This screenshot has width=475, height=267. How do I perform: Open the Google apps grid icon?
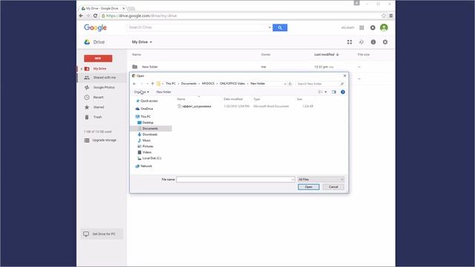click(361, 27)
